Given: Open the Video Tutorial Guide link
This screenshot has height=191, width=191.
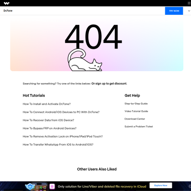Looking at the screenshot, I should [x=136, y=111].
